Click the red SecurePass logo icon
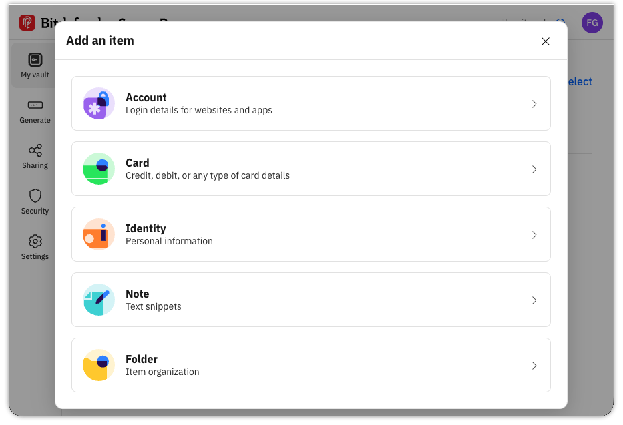 click(x=27, y=23)
